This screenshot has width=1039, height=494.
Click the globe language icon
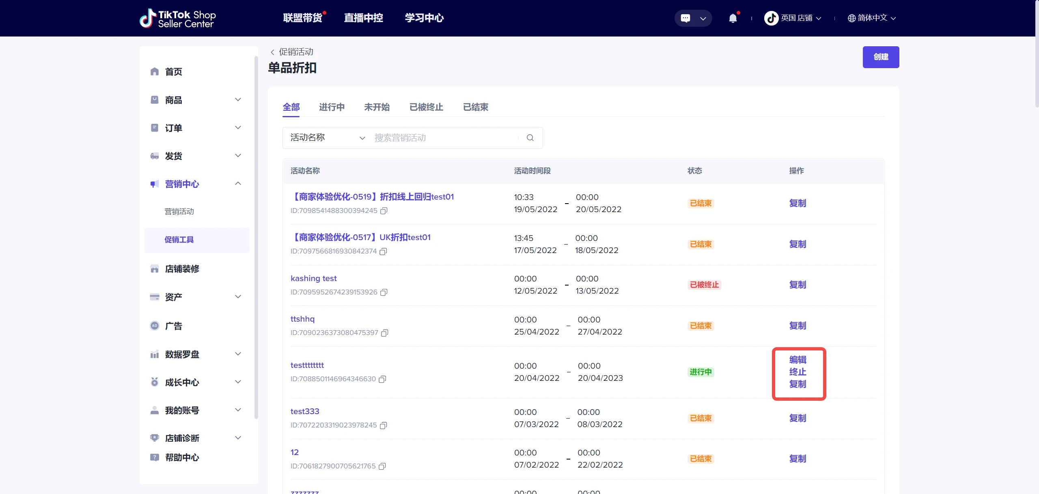tap(851, 18)
